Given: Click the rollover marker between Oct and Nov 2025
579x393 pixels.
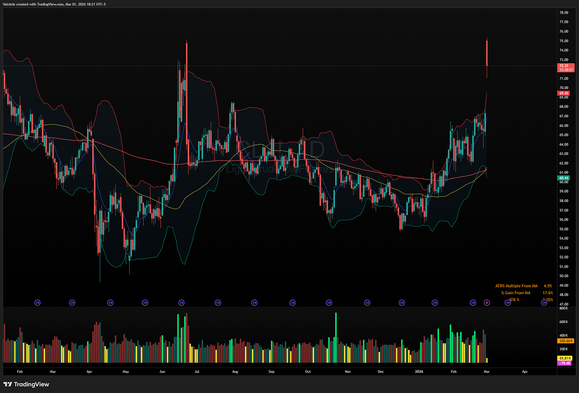Looking at the screenshot, I should point(329,303).
